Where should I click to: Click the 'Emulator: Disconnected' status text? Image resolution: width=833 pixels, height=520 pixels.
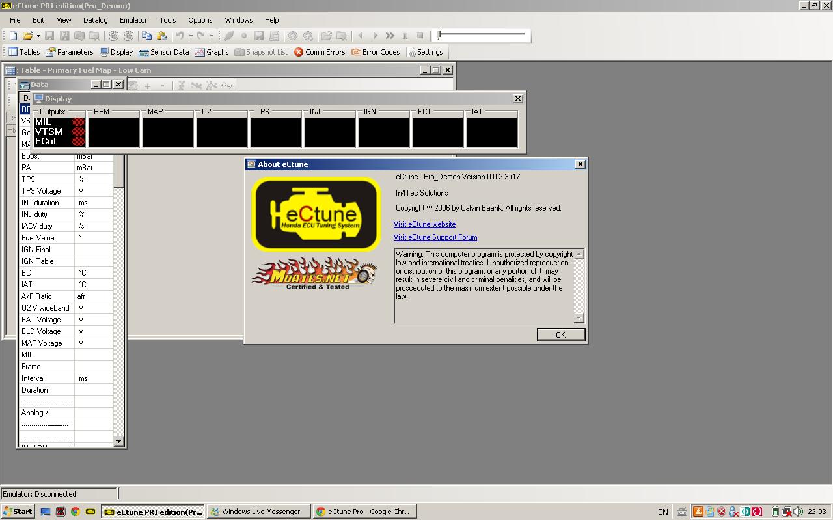coord(40,494)
